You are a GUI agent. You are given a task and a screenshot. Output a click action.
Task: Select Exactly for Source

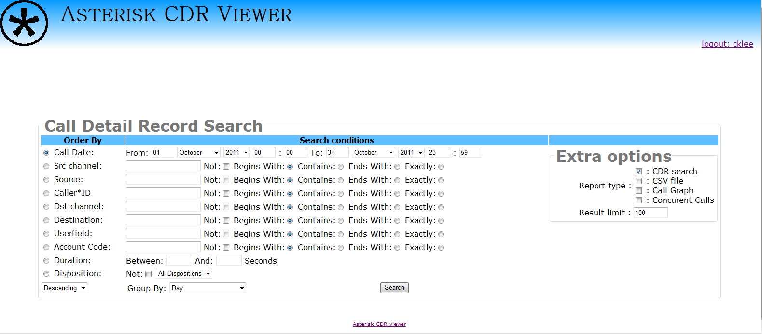point(441,180)
